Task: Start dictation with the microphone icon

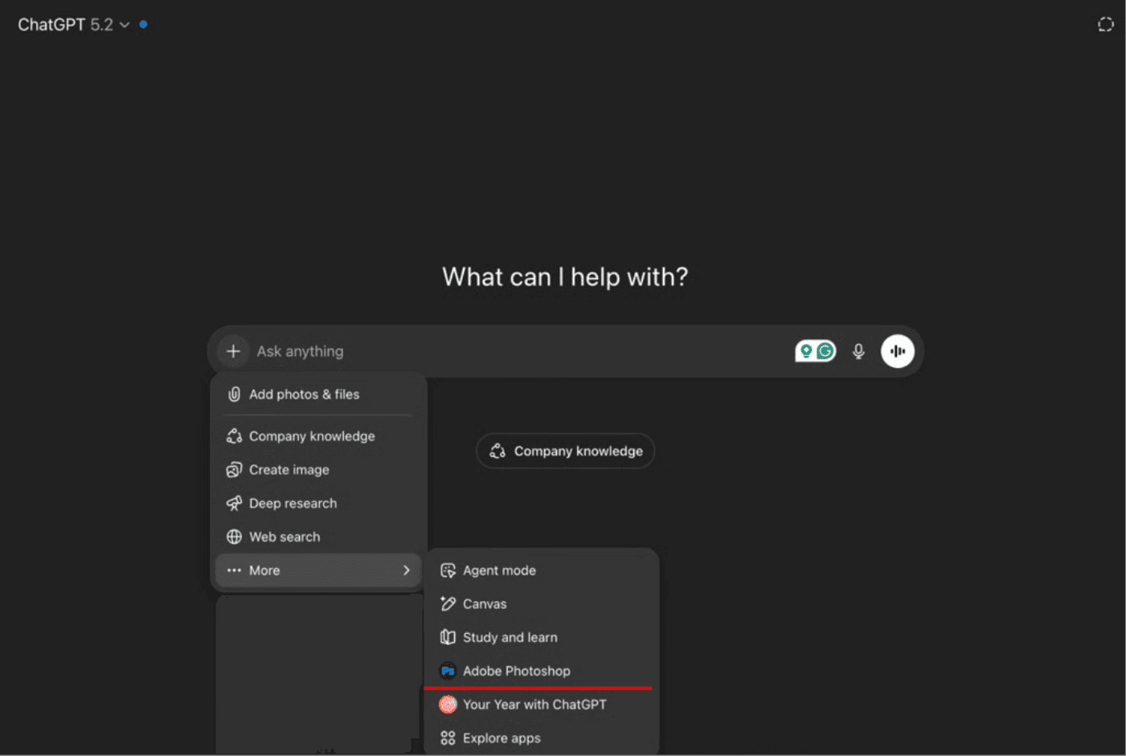Action: tap(858, 351)
